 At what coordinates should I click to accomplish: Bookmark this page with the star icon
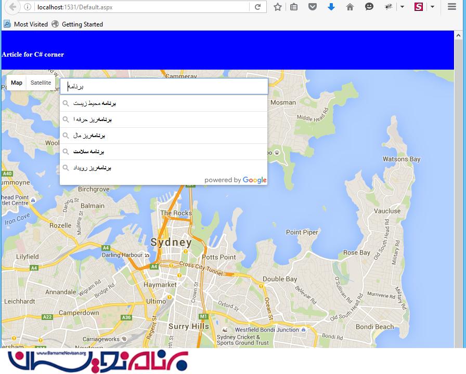point(278,7)
